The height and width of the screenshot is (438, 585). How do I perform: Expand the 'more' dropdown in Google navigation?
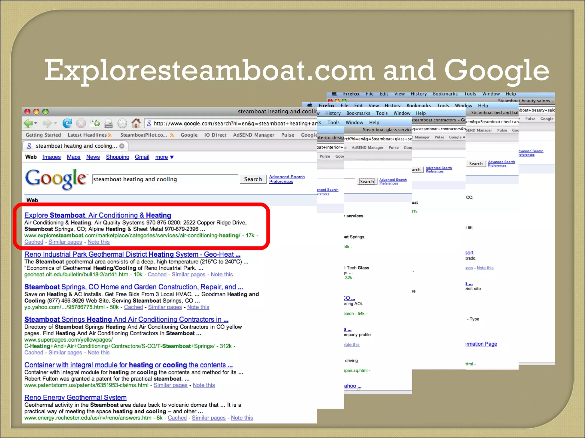click(164, 157)
